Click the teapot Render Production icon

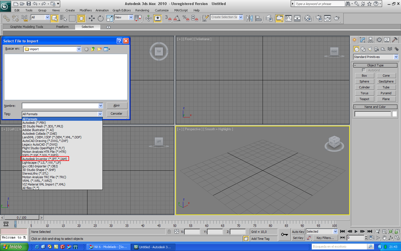pos(336,18)
